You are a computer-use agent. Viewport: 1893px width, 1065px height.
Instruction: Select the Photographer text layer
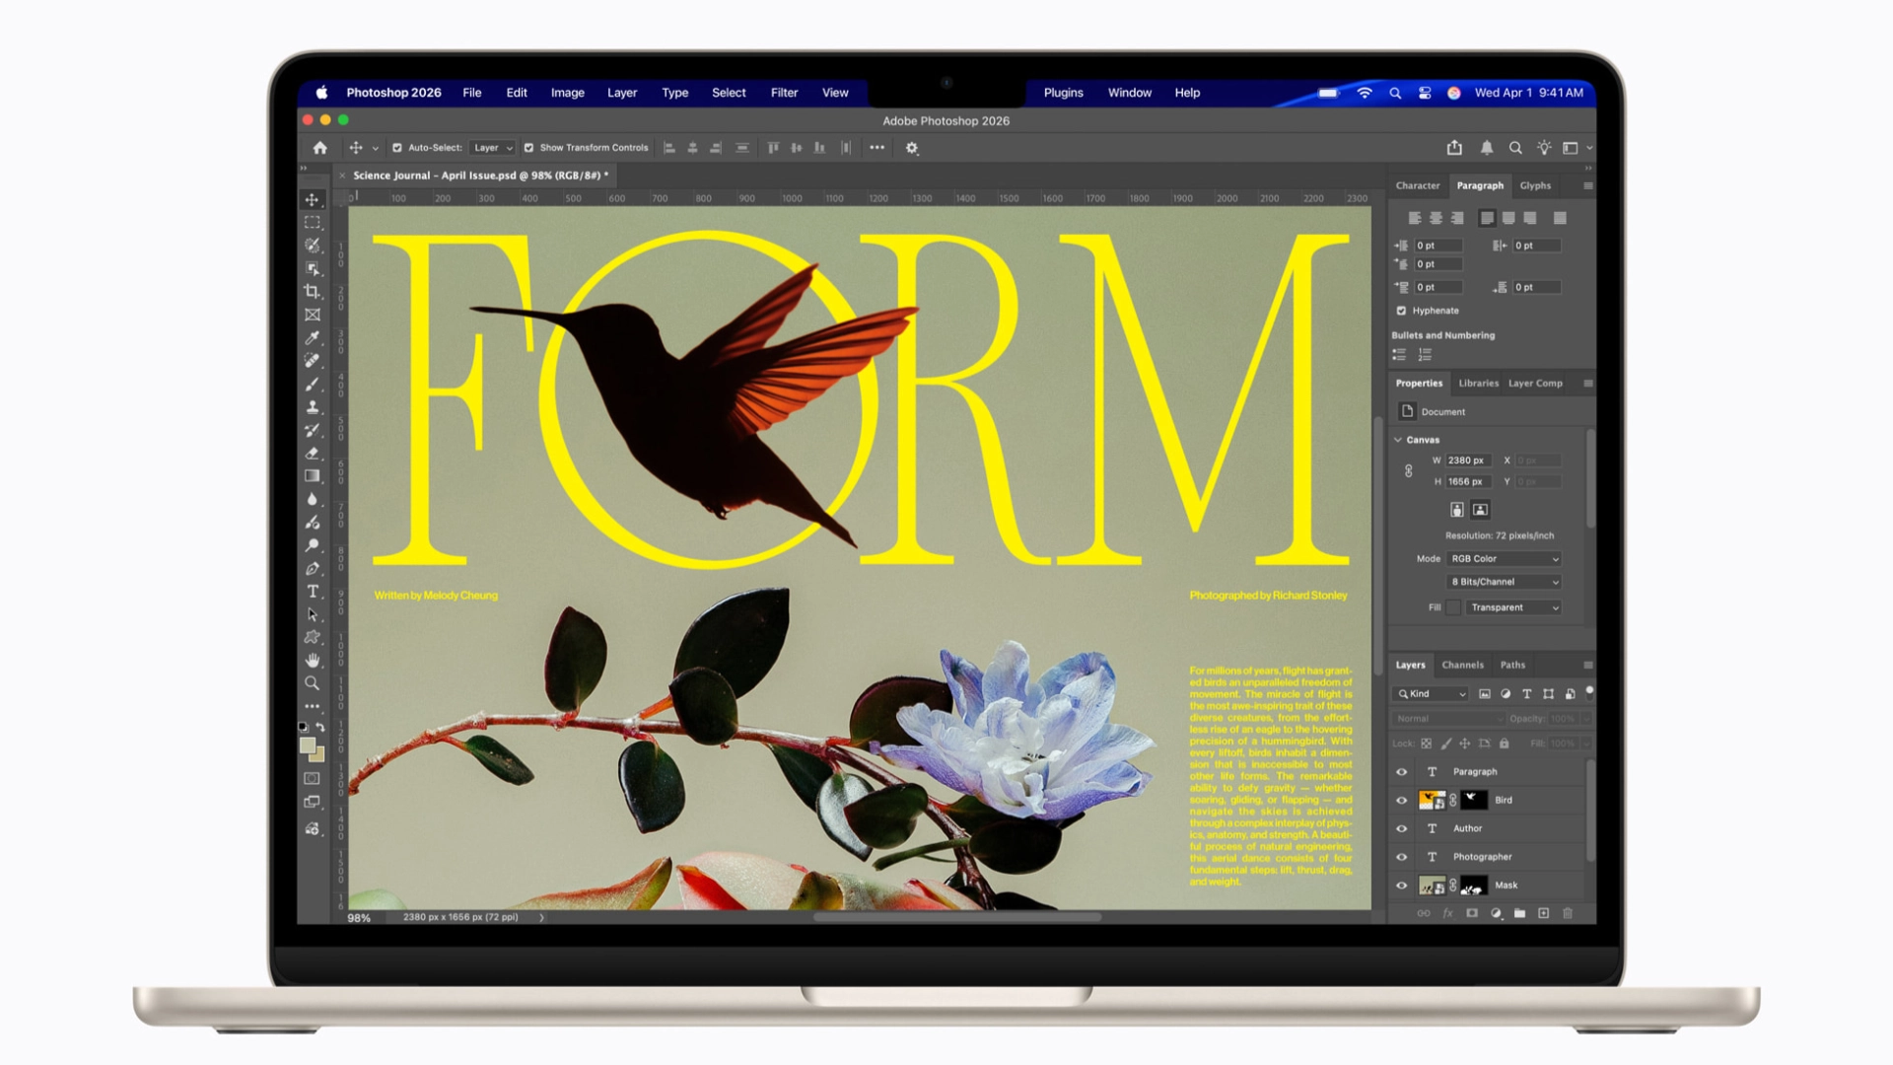click(1482, 857)
